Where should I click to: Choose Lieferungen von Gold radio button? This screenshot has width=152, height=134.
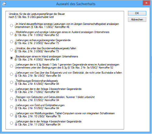12,107
